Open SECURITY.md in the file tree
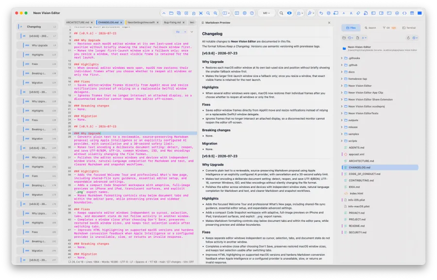This screenshot has height=280, width=437. pyautogui.click(x=357, y=233)
